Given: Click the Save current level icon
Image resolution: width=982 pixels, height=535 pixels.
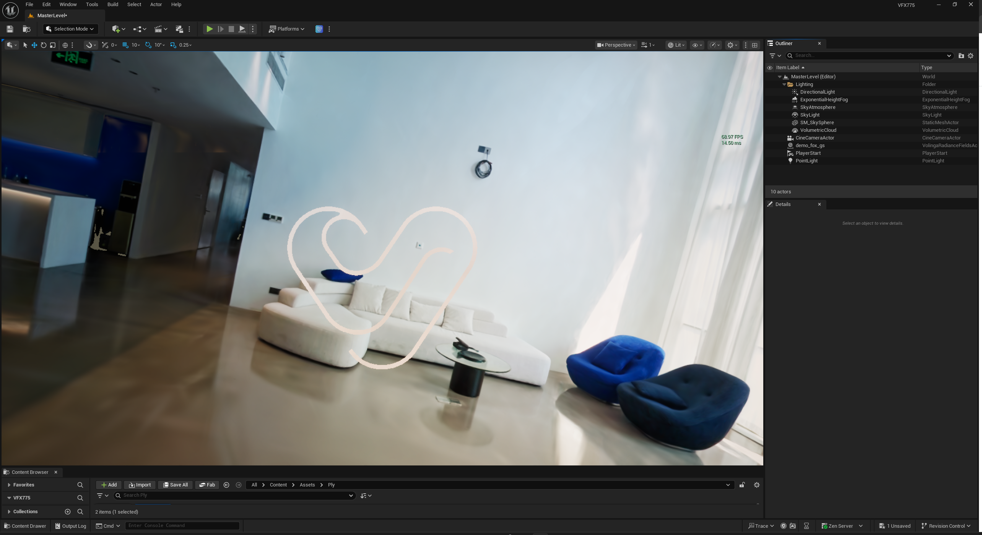Looking at the screenshot, I should [10, 29].
